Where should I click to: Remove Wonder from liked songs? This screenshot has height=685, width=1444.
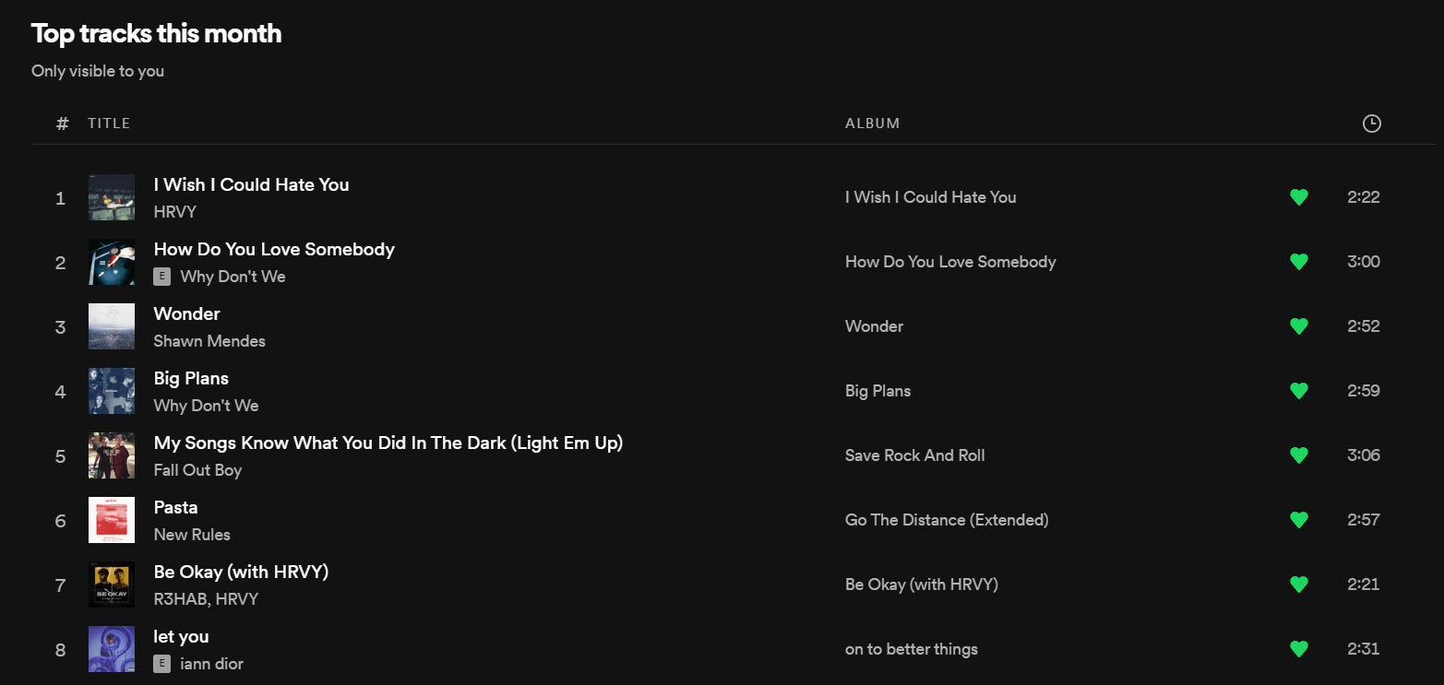(1298, 326)
